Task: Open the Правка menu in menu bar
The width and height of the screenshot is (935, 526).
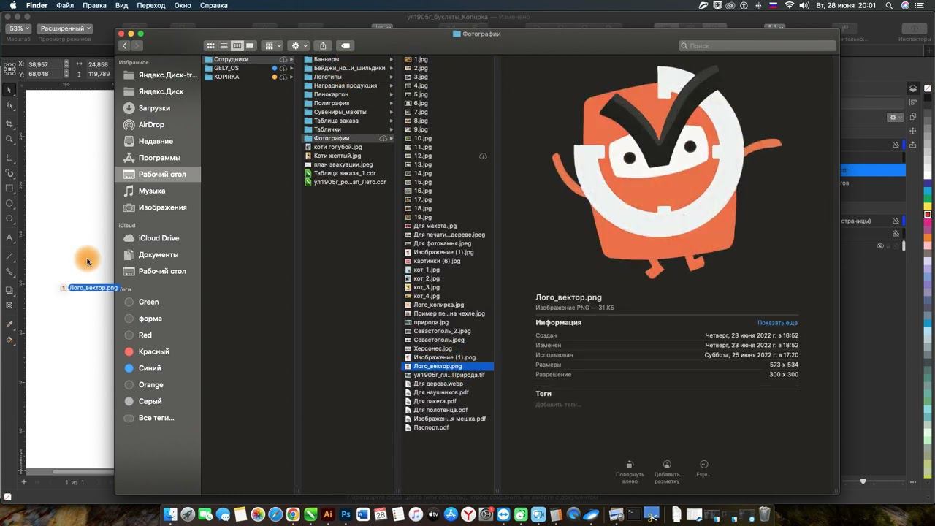Action: tap(94, 5)
